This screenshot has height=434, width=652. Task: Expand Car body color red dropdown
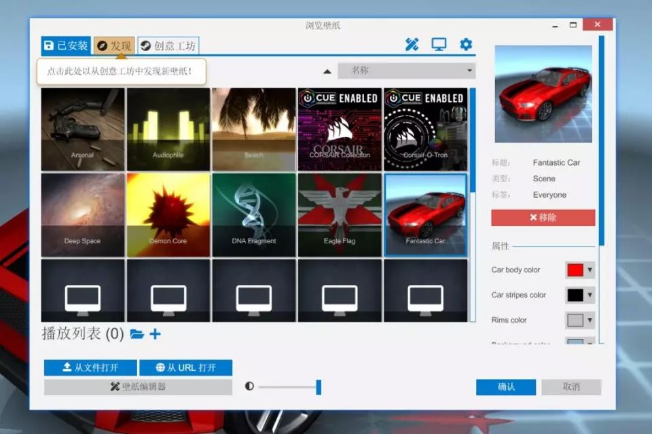point(580,270)
